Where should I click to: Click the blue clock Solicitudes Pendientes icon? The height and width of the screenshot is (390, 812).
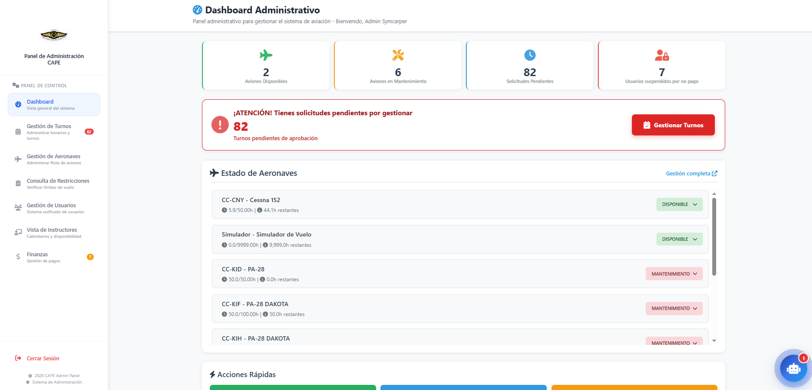[x=530, y=55]
